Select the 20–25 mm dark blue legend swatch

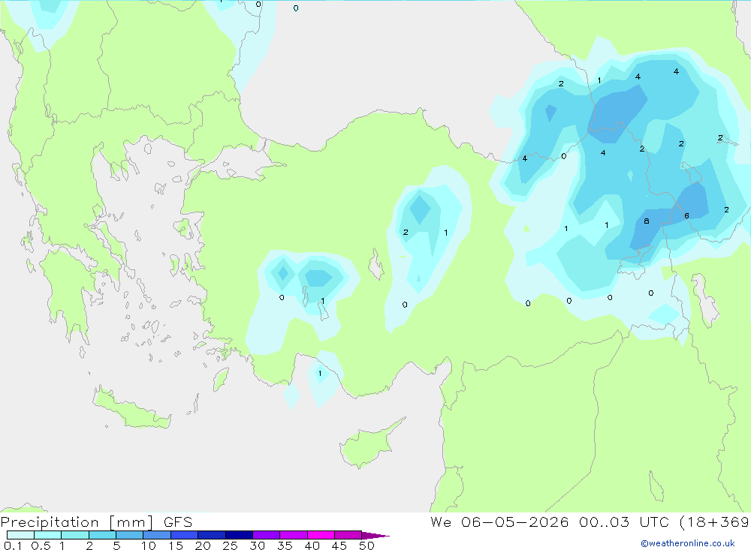212,535
